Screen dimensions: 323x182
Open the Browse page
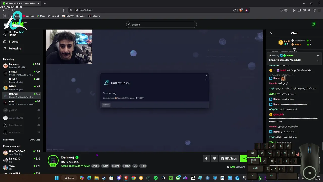coord(14,42)
